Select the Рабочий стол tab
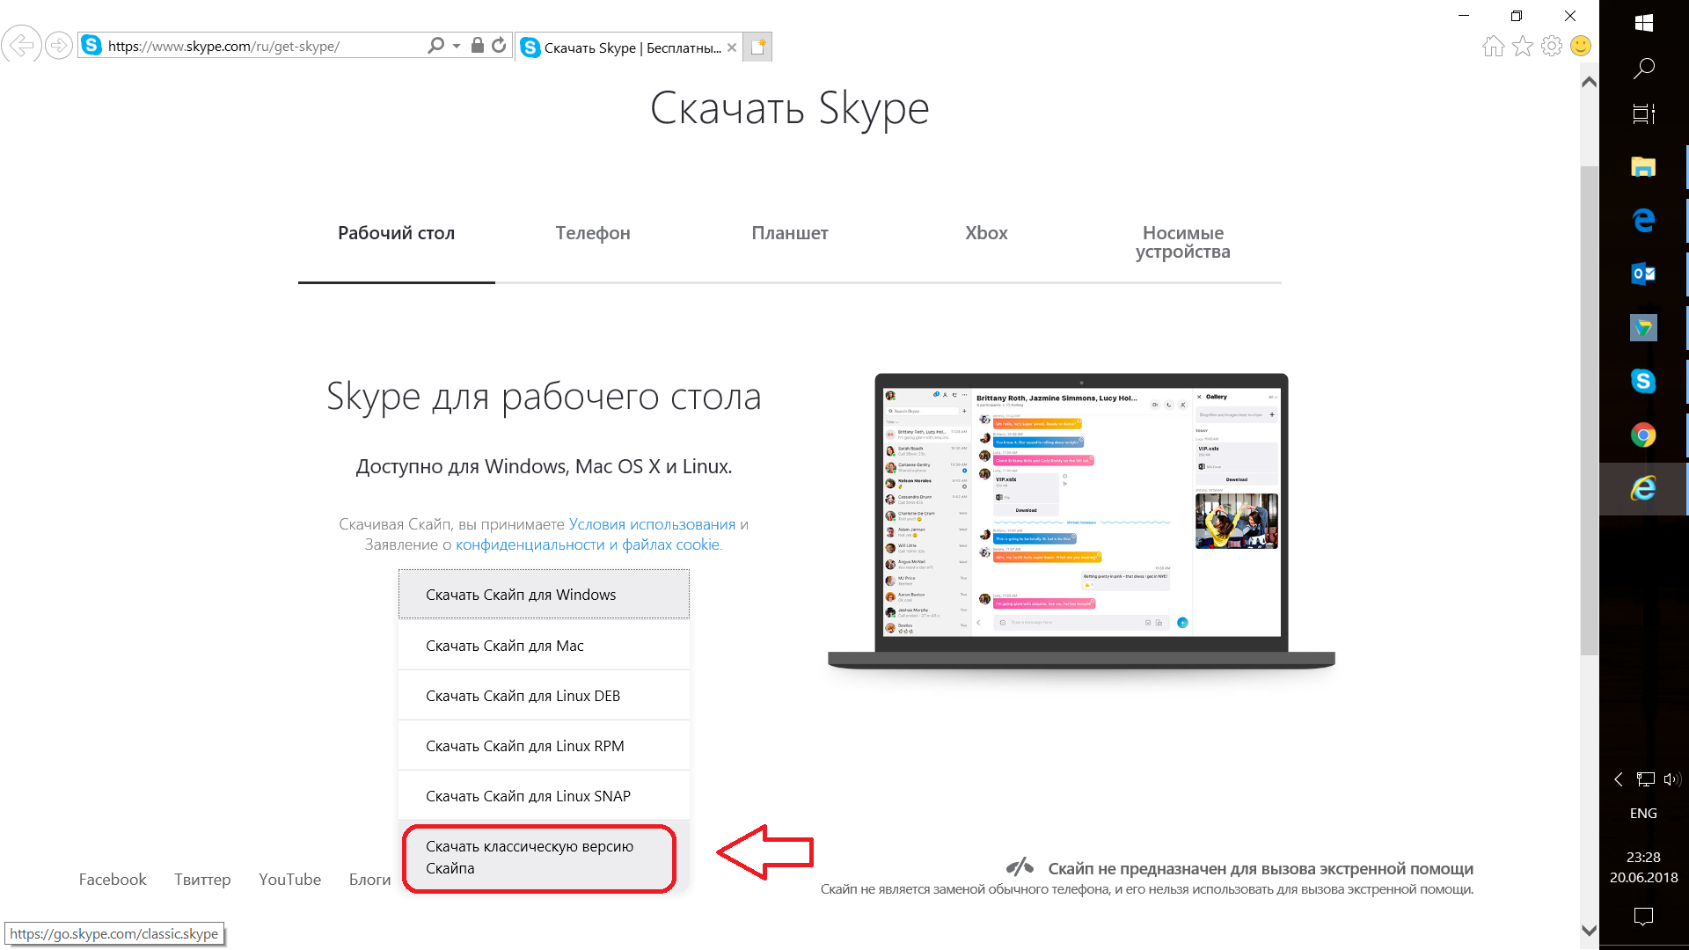The image size is (1689, 950). coord(396,233)
